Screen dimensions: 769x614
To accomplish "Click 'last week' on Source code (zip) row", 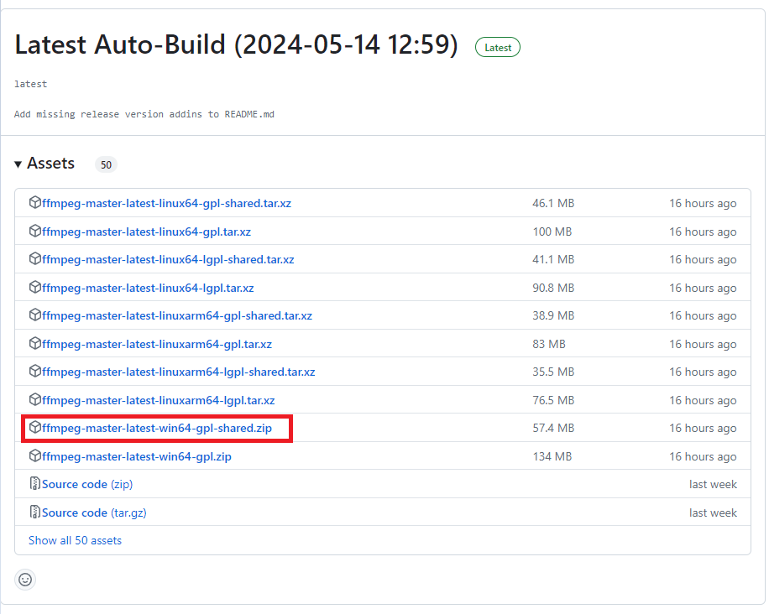I will (x=713, y=485).
